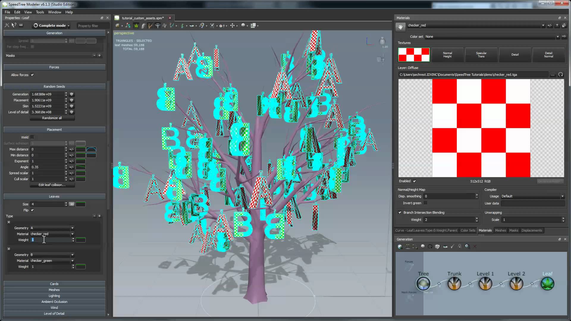Click the move/pan arrows tool icon

pos(232,26)
